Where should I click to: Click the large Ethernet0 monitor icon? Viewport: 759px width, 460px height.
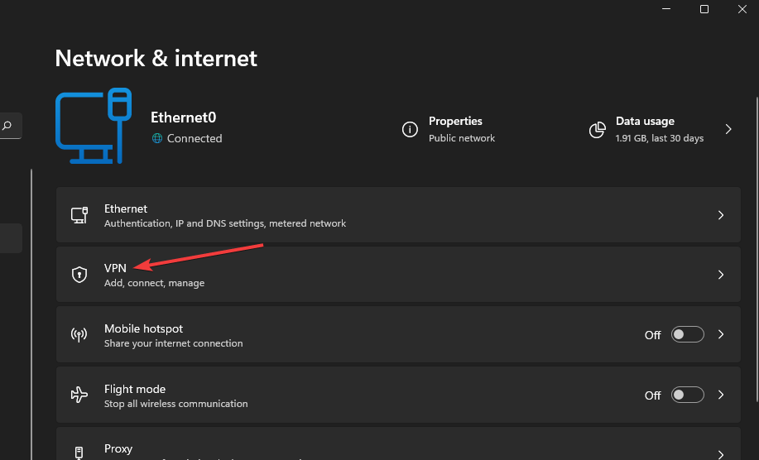[94, 126]
